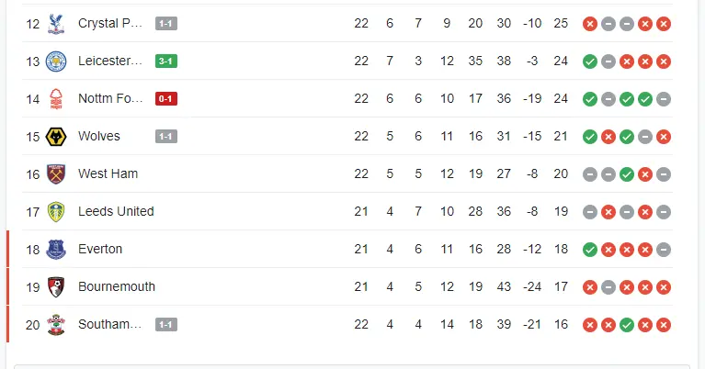Click the Wolves club crest
The image size is (705, 369).
(57, 136)
